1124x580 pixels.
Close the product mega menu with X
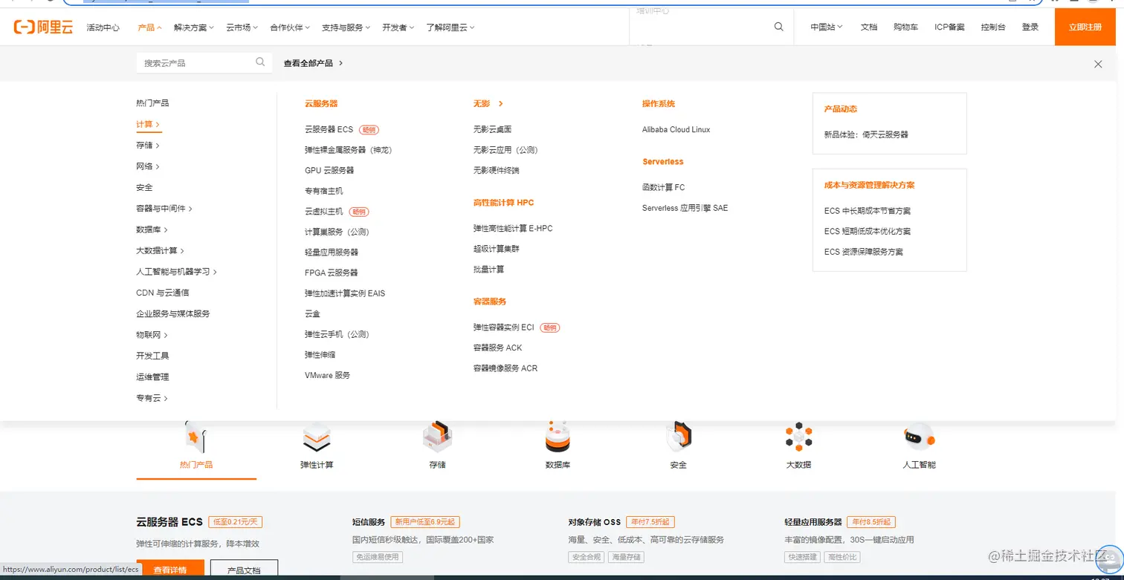pos(1098,64)
